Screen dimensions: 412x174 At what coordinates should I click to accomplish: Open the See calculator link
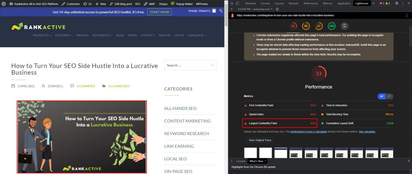click(367, 132)
